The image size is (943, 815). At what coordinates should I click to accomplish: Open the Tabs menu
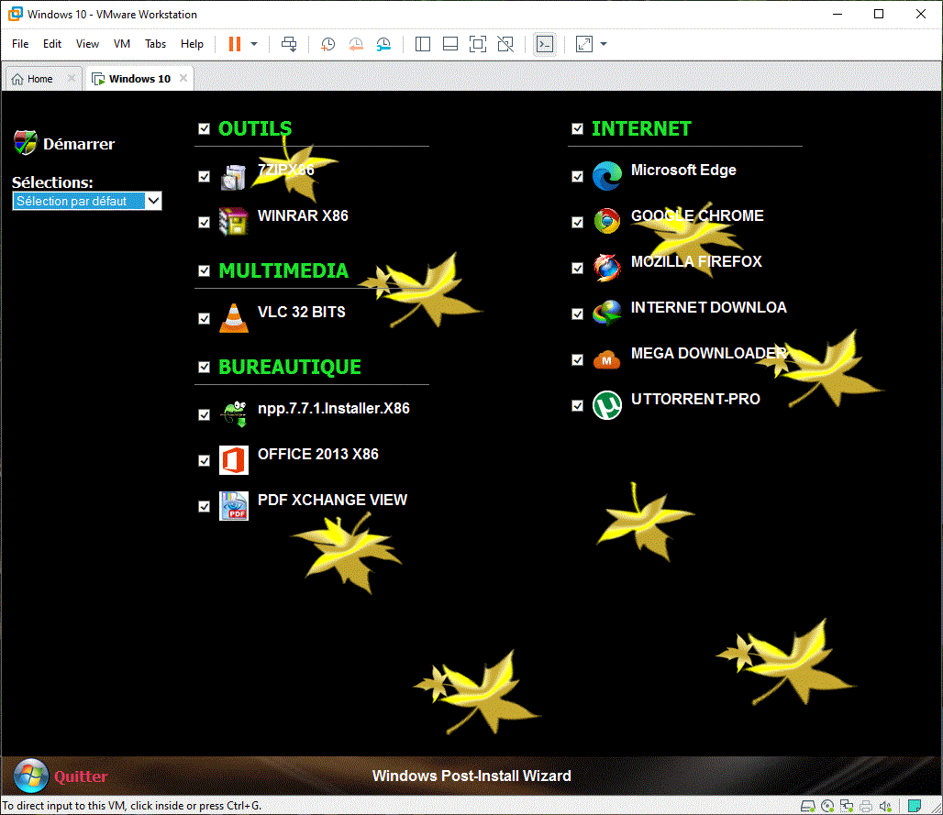pyautogui.click(x=155, y=44)
